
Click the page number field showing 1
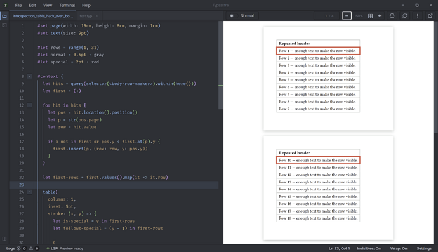coord(326,16)
